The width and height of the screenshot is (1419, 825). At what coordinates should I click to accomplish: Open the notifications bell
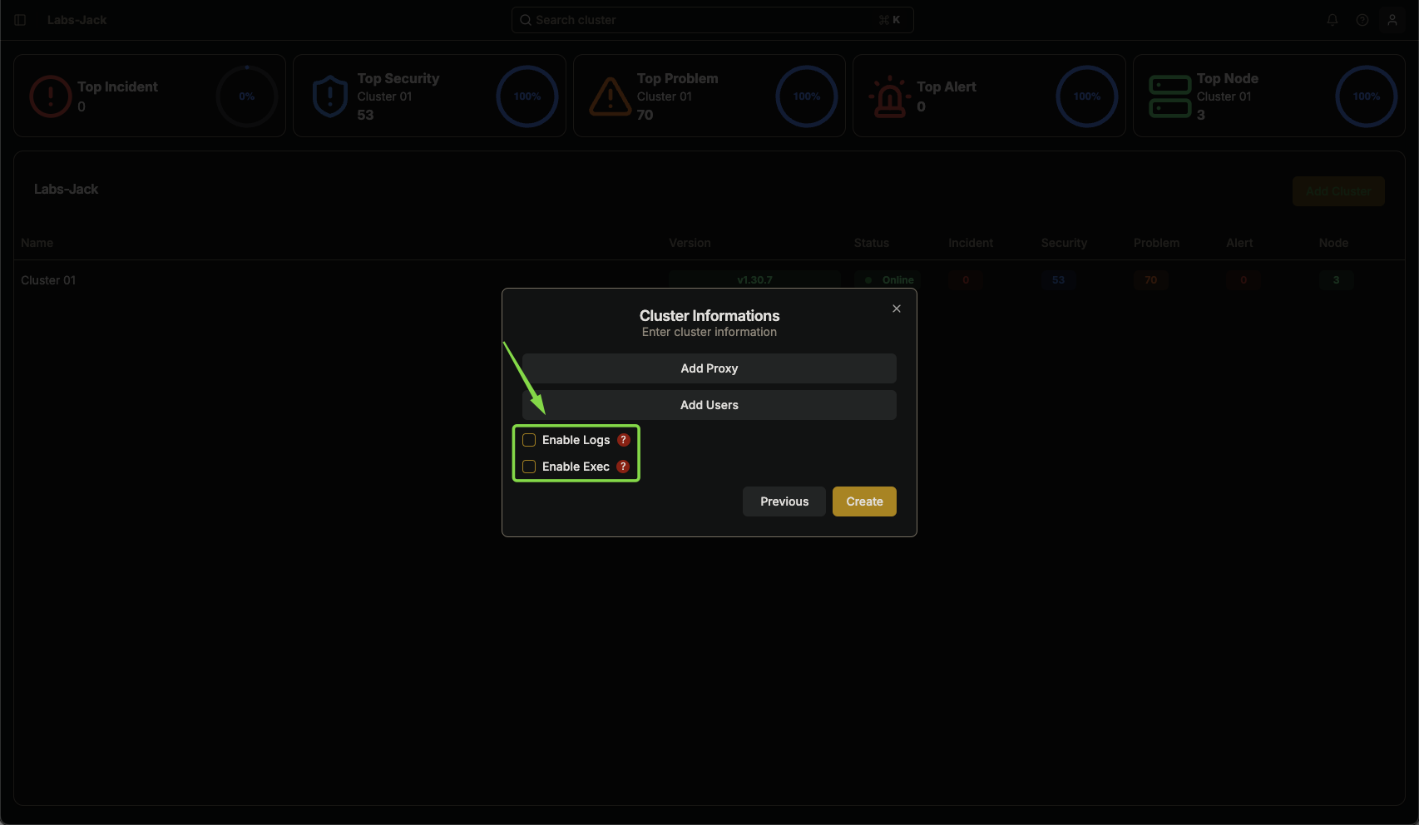(1332, 20)
